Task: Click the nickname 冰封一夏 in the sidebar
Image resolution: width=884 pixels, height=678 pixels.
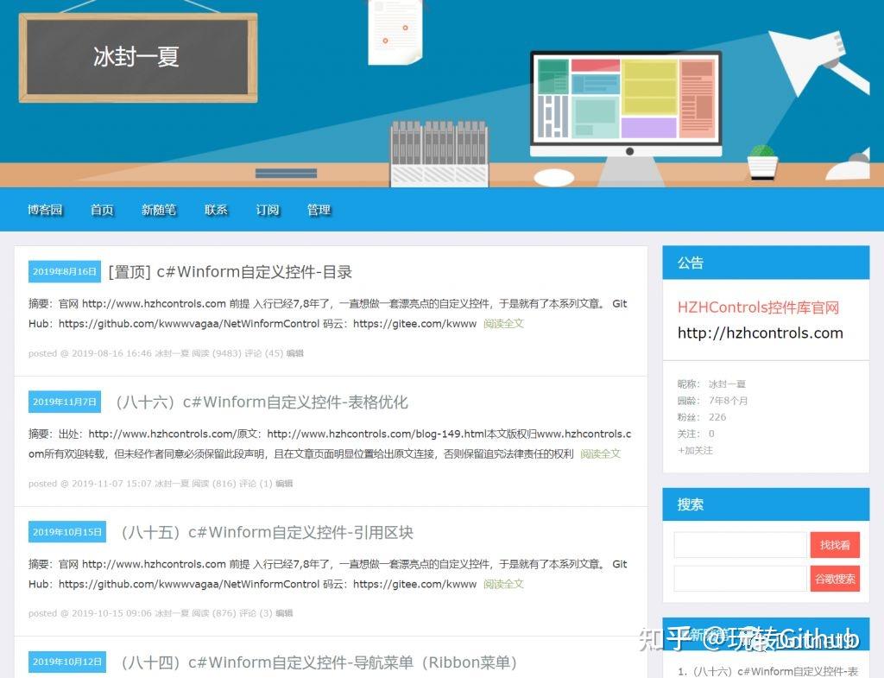Action: [727, 384]
